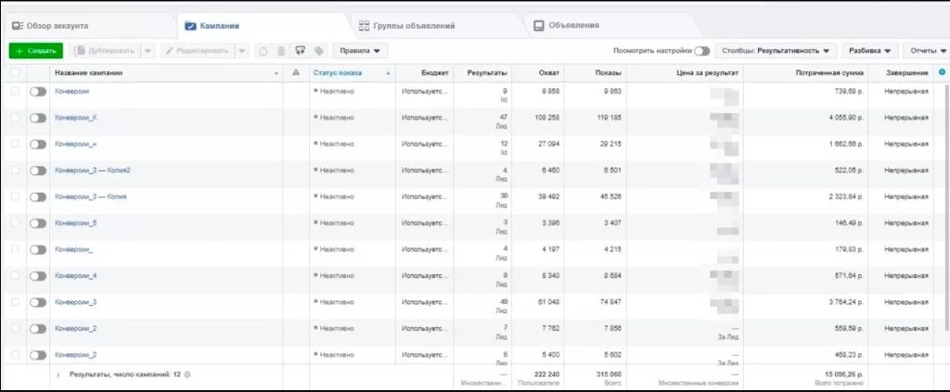This screenshot has width=950, height=392.
Task: Open the Конверсии_н campaign link
Action: click(x=76, y=144)
